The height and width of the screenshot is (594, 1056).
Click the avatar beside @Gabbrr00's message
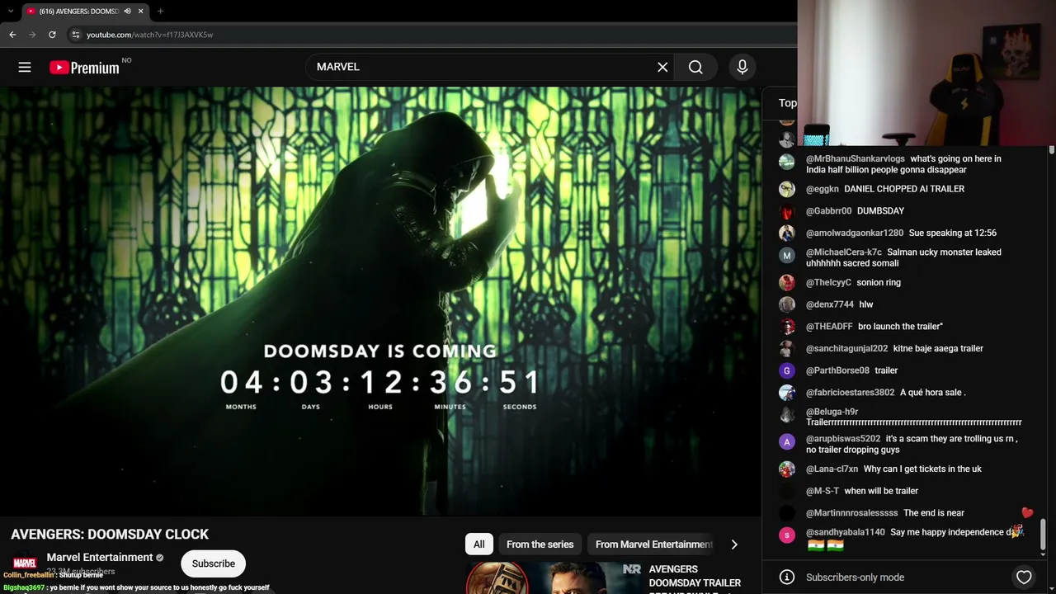pos(787,211)
